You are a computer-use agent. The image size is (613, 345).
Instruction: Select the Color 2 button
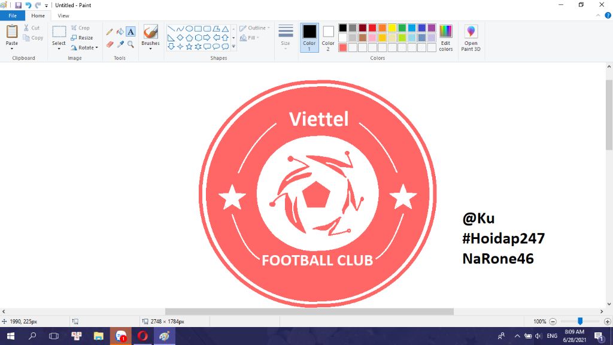[x=328, y=38]
